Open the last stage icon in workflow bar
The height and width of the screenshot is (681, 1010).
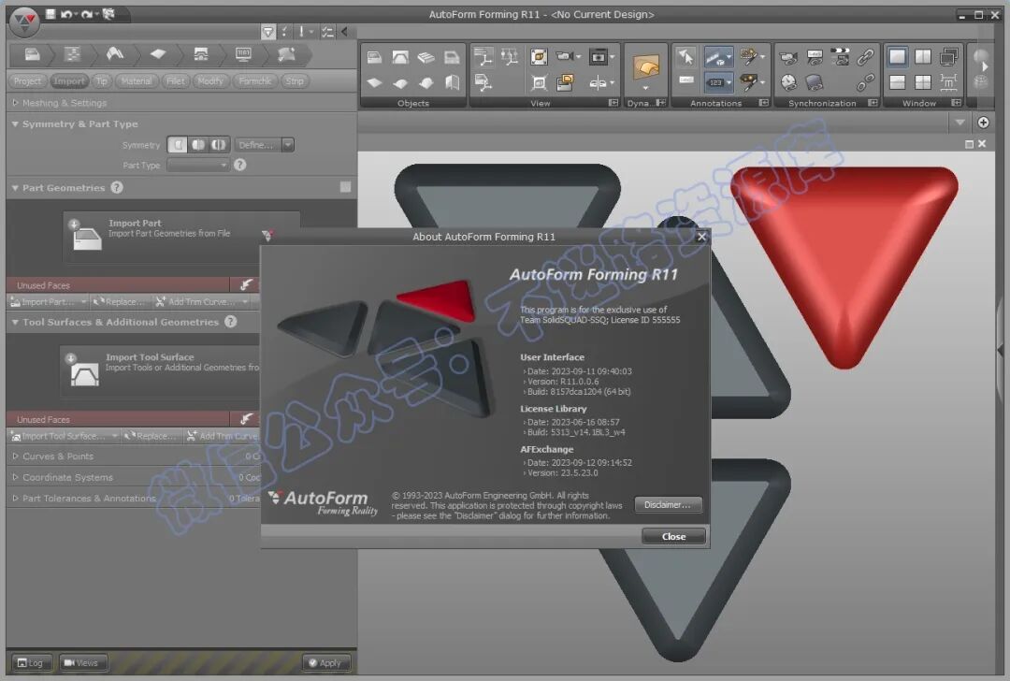(x=286, y=55)
